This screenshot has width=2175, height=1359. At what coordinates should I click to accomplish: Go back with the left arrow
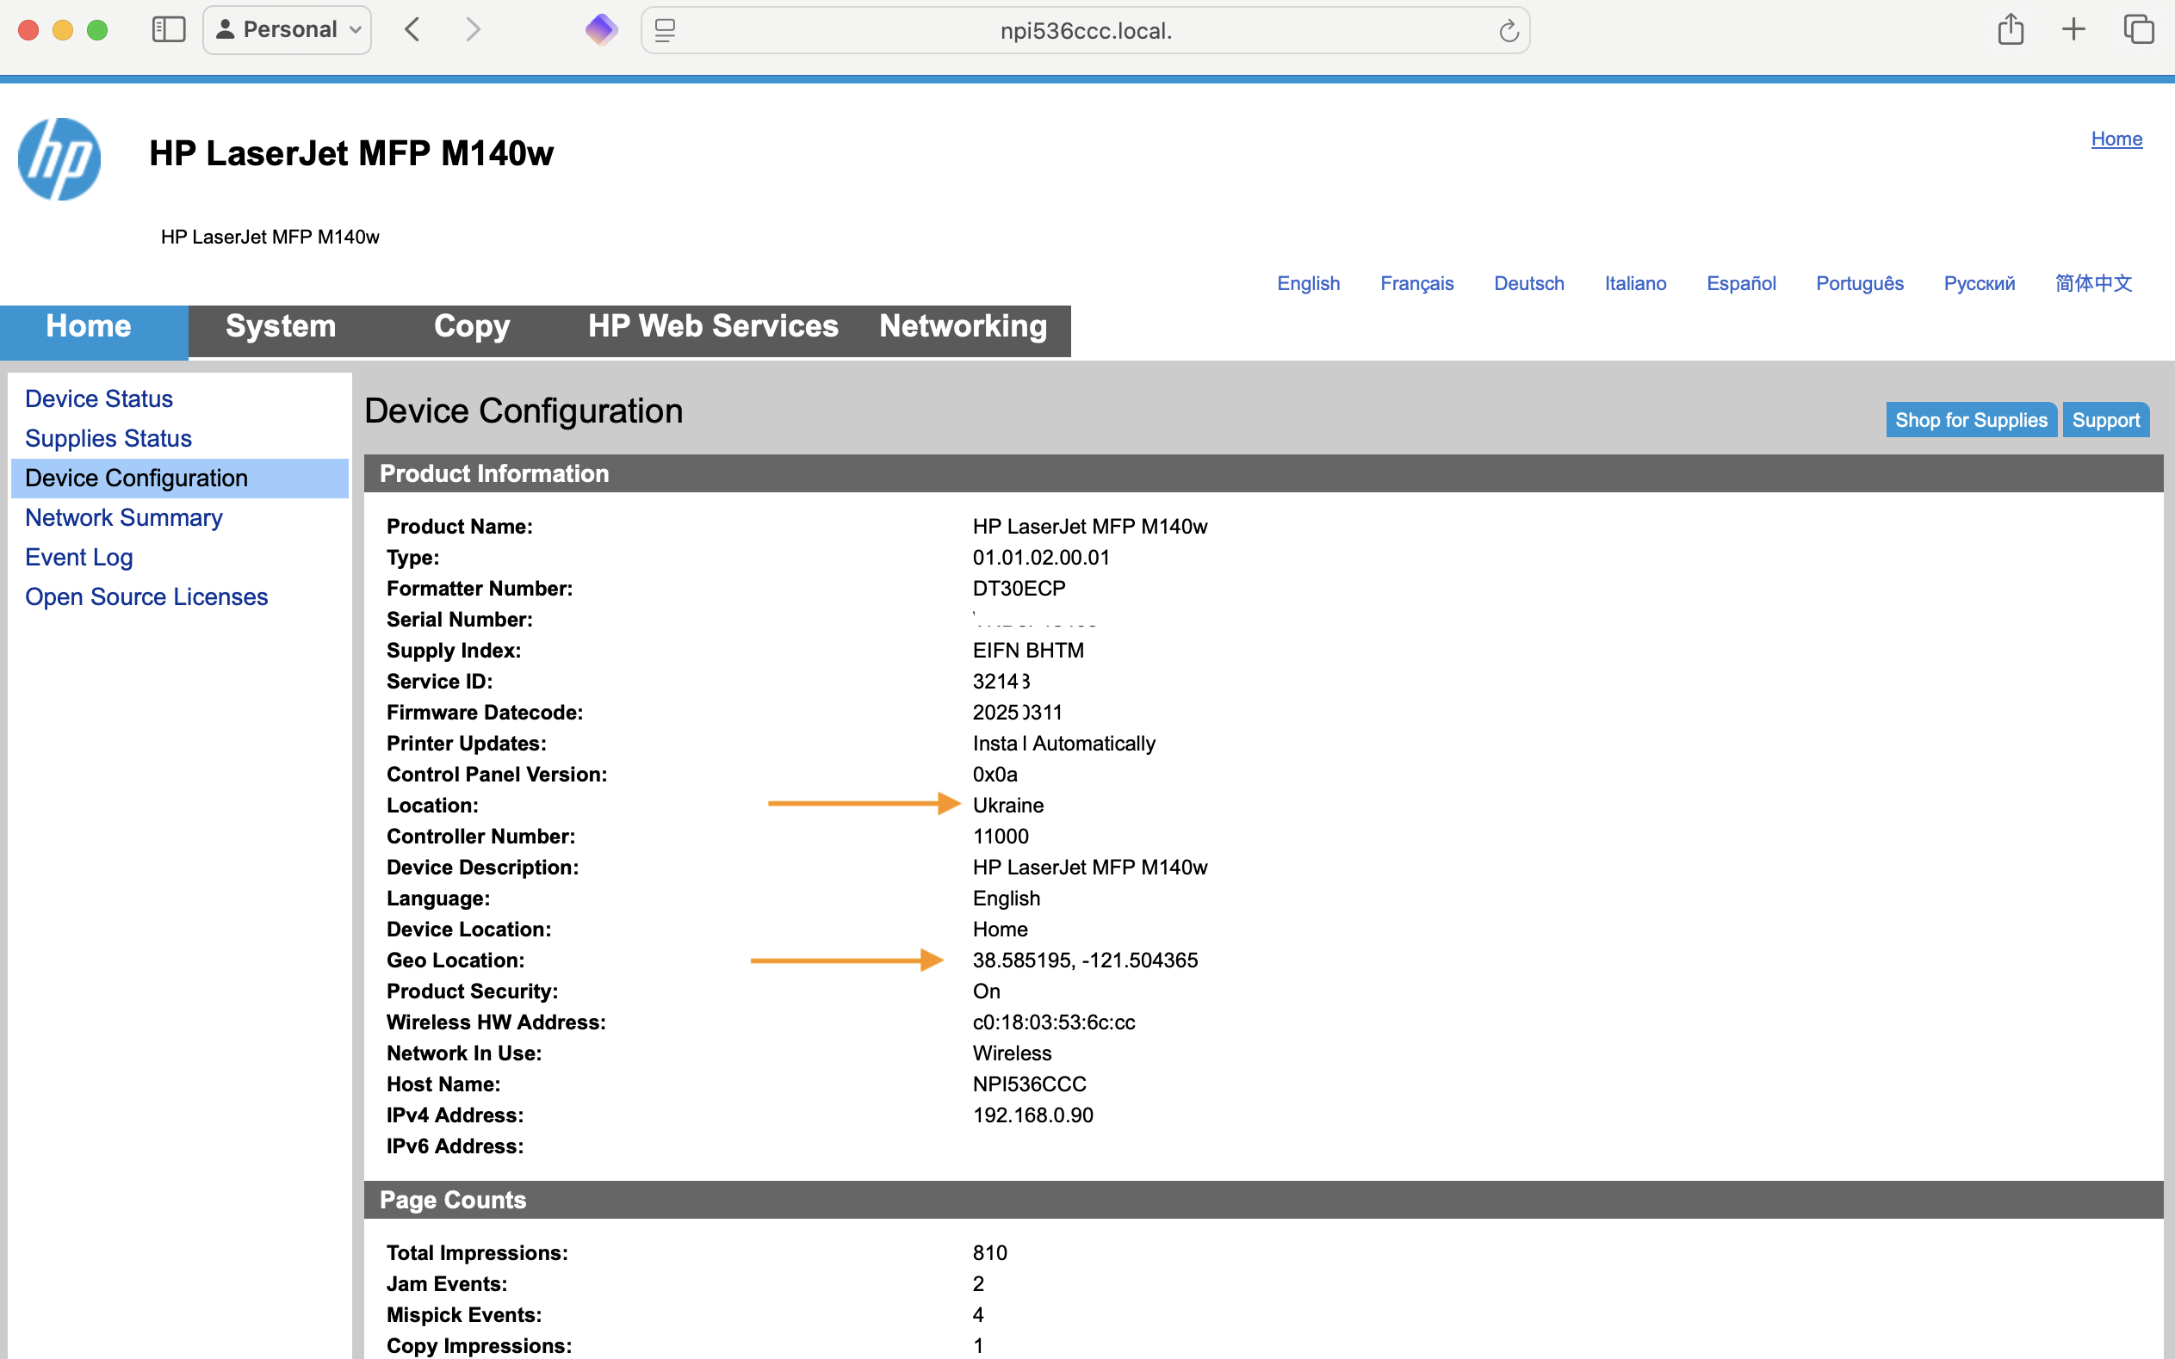click(x=412, y=29)
